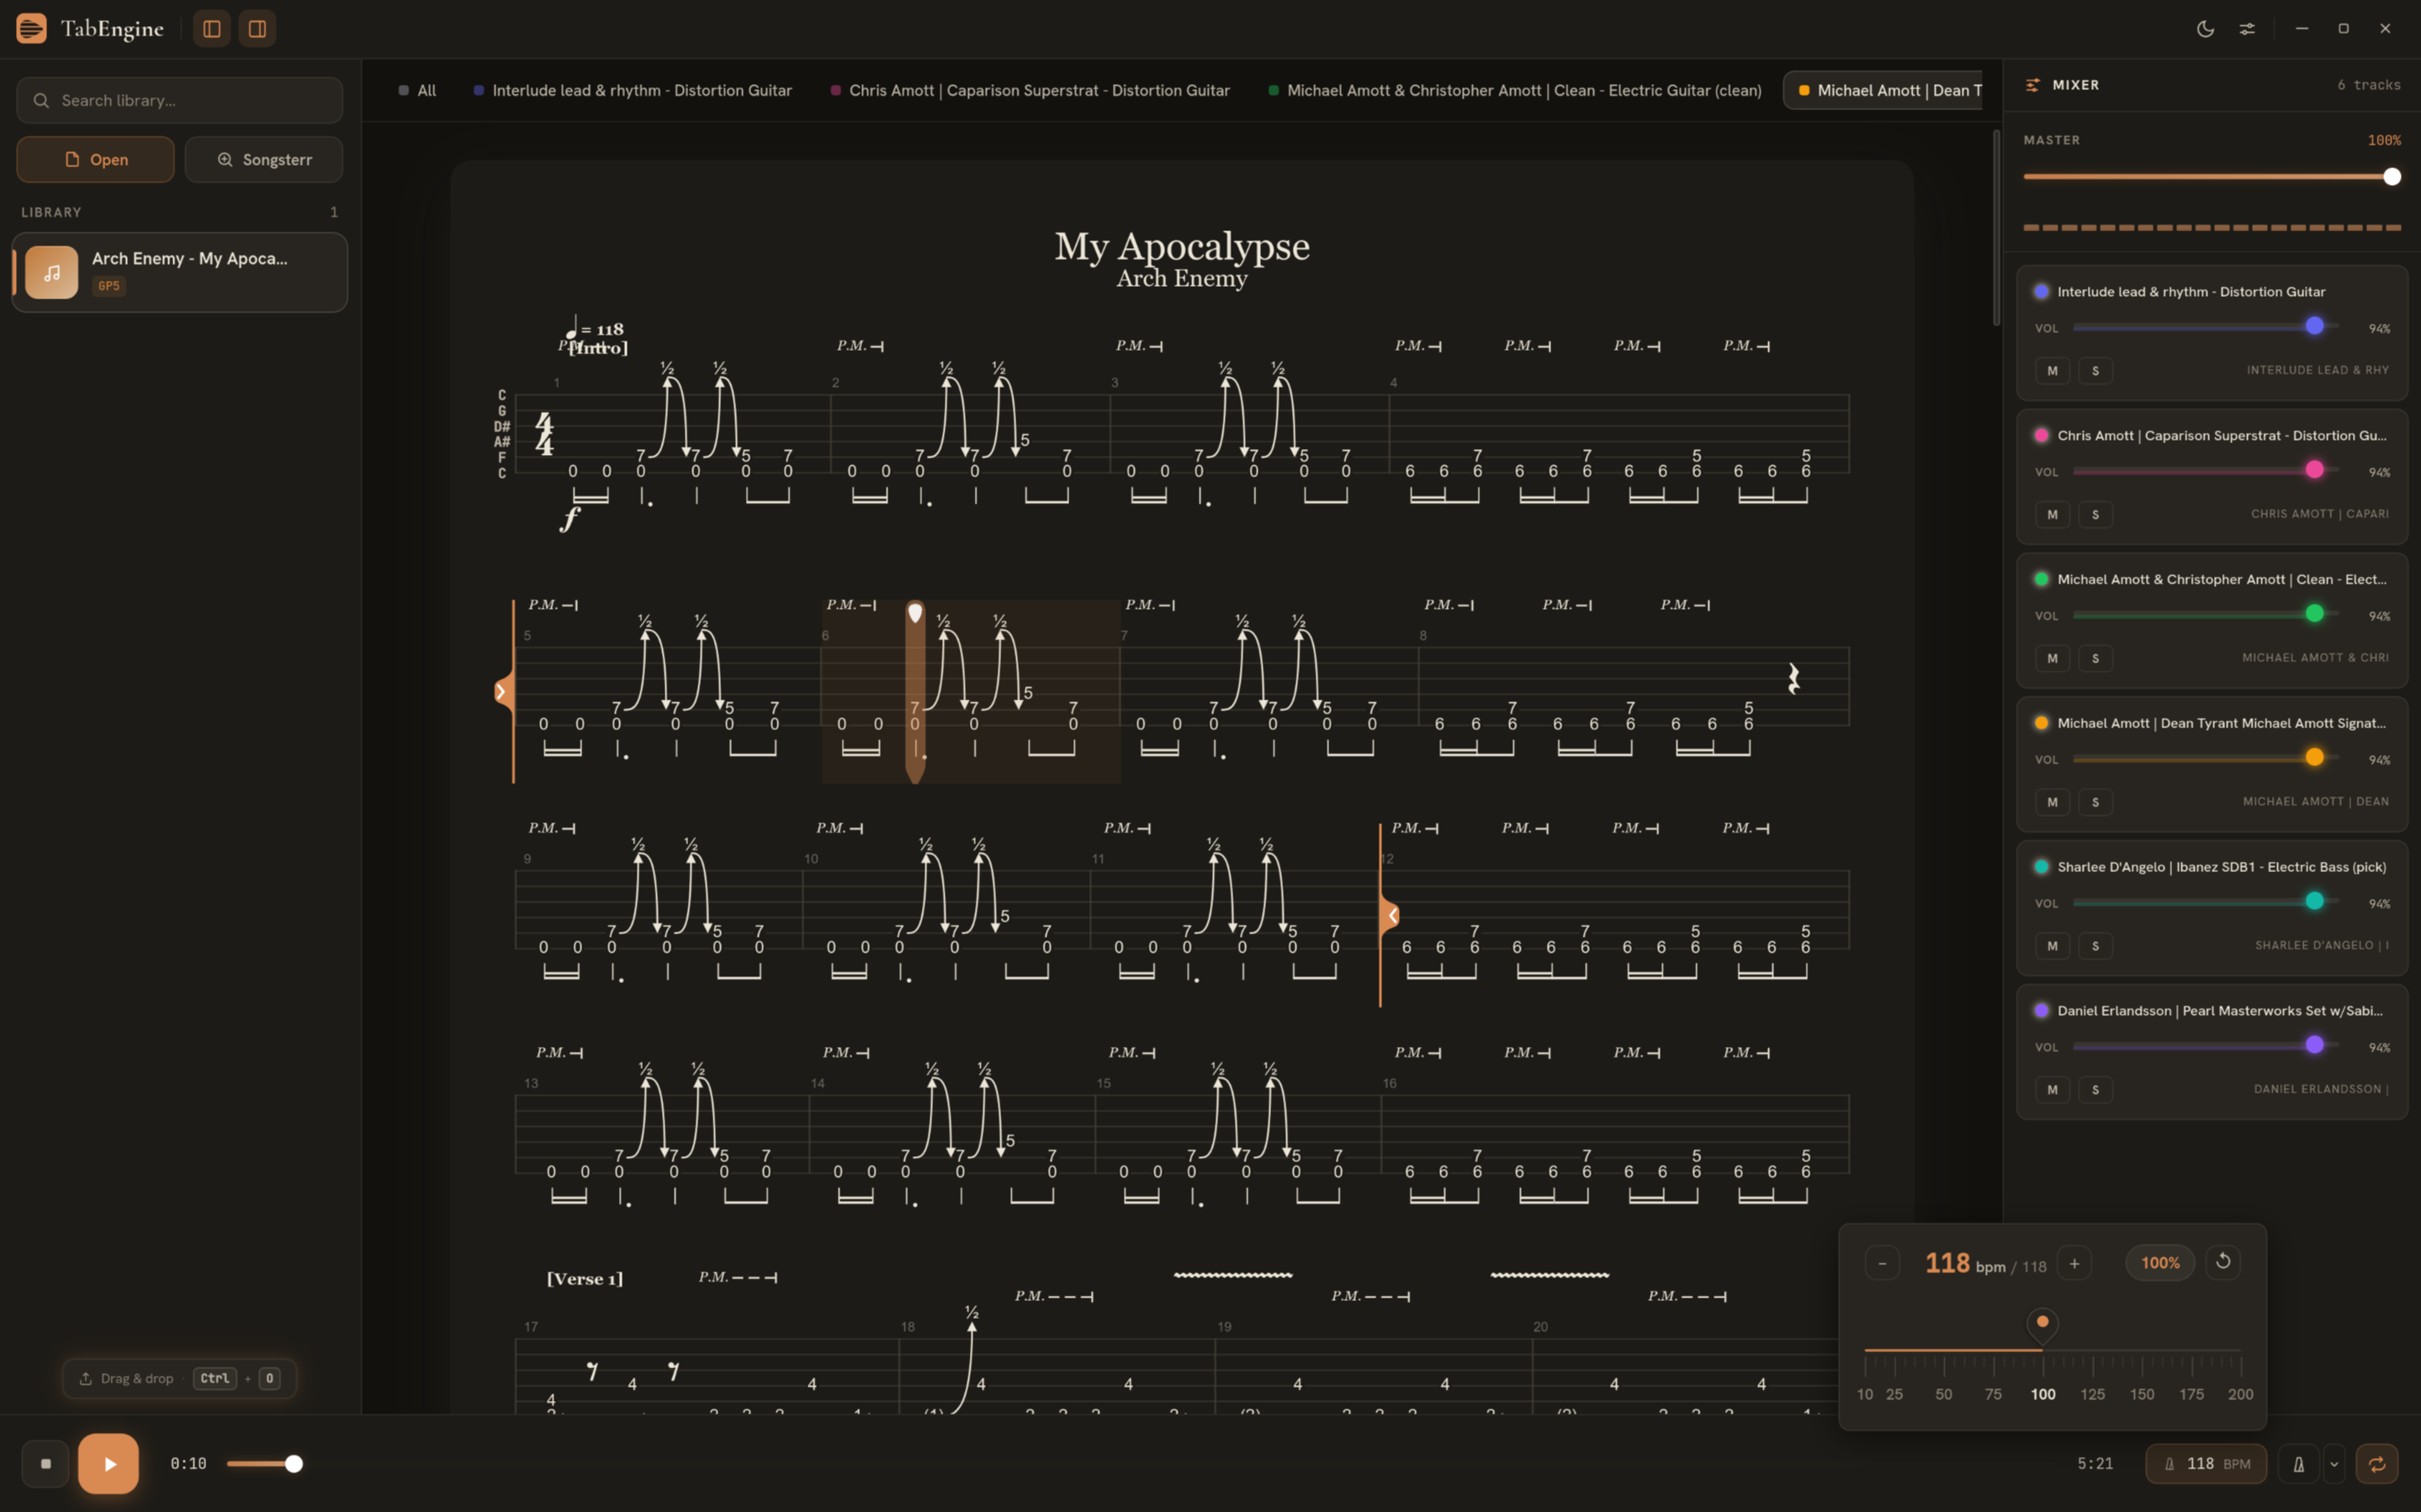Click the 100% tempo preset button
The height and width of the screenshot is (1512, 2421).
[2160, 1263]
